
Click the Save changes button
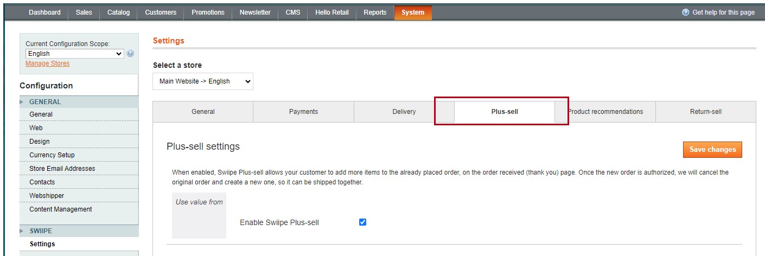pos(712,150)
